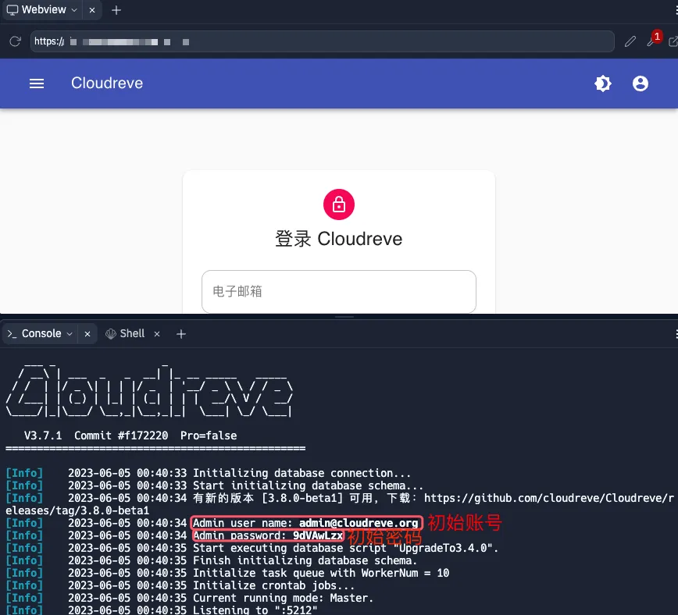
Task: Click the Cloudreve GitHub release link in console
Action: pyautogui.click(x=547, y=498)
